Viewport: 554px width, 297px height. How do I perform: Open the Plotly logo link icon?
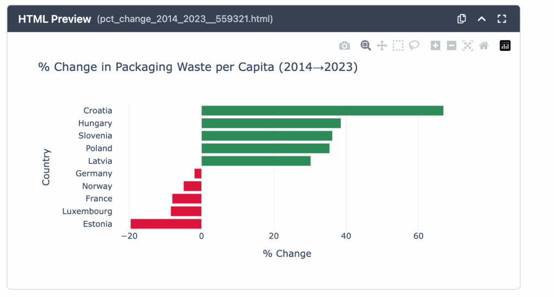(505, 46)
